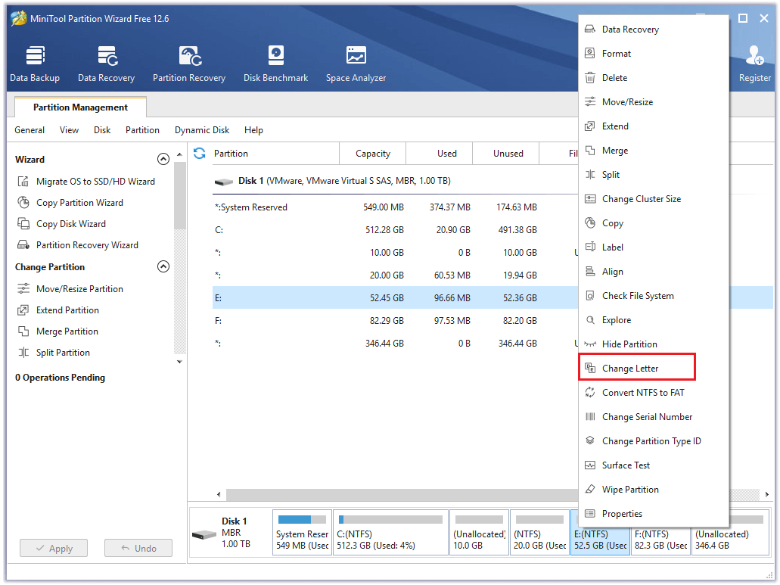Select Label in the context menu
Viewport: 780px width, 585px height.
[x=654, y=247]
